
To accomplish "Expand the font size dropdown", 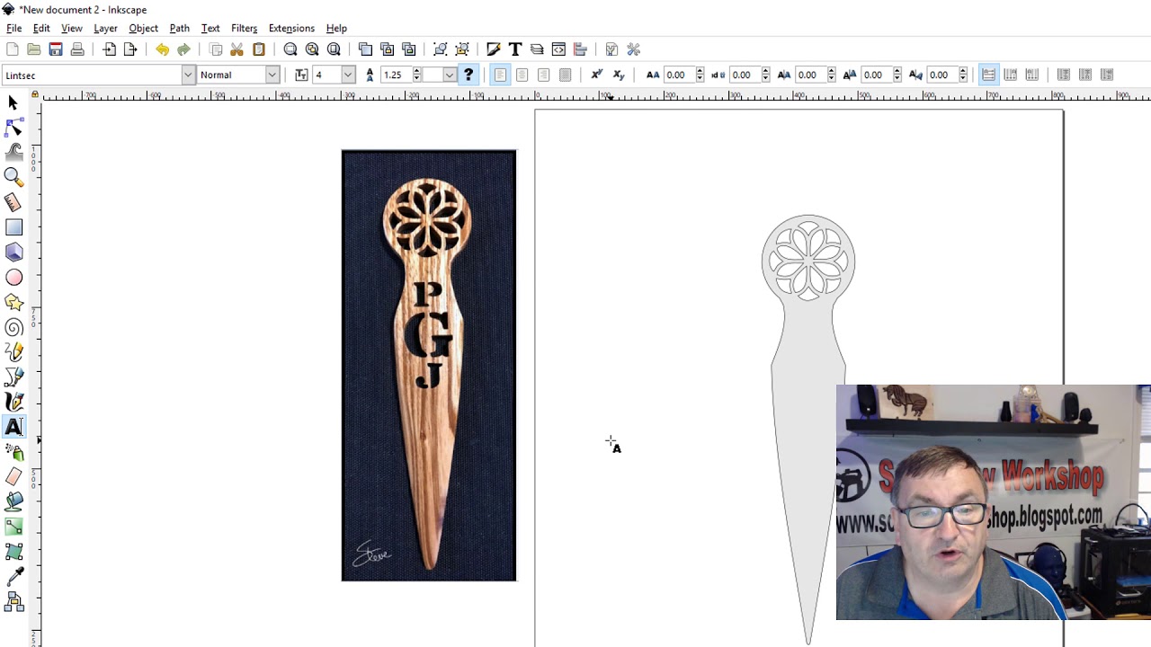I will 348,75.
